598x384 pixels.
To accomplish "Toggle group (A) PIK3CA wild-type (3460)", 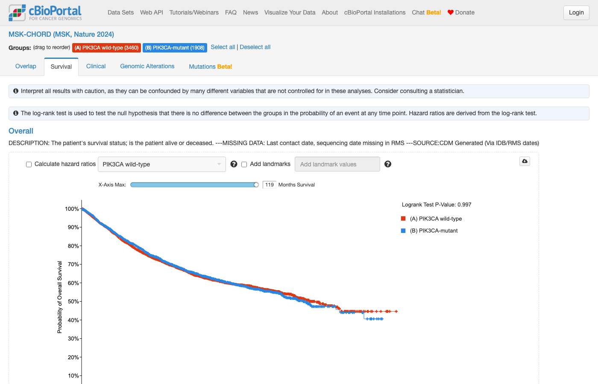I will [x=106, y=48].
